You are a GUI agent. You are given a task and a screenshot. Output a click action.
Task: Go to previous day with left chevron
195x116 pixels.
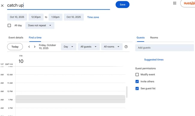(29, 47)
